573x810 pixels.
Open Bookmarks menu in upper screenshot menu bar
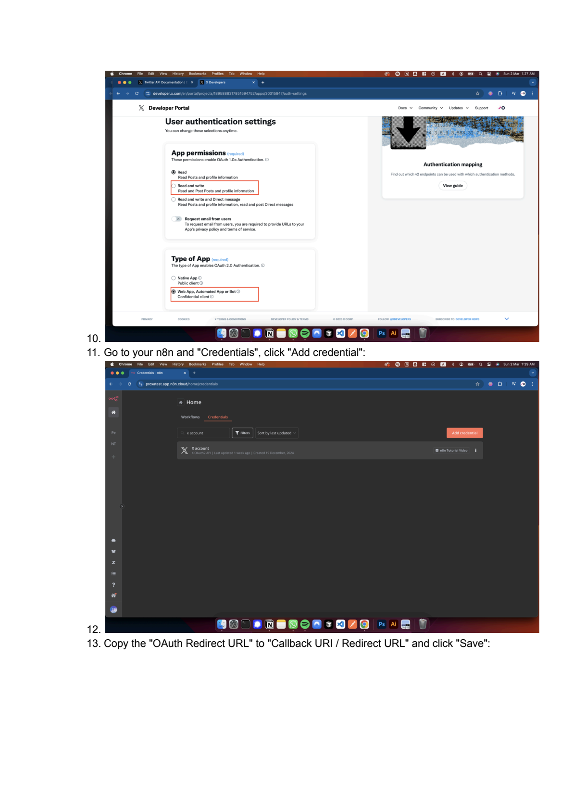click(x=198, y=74)
